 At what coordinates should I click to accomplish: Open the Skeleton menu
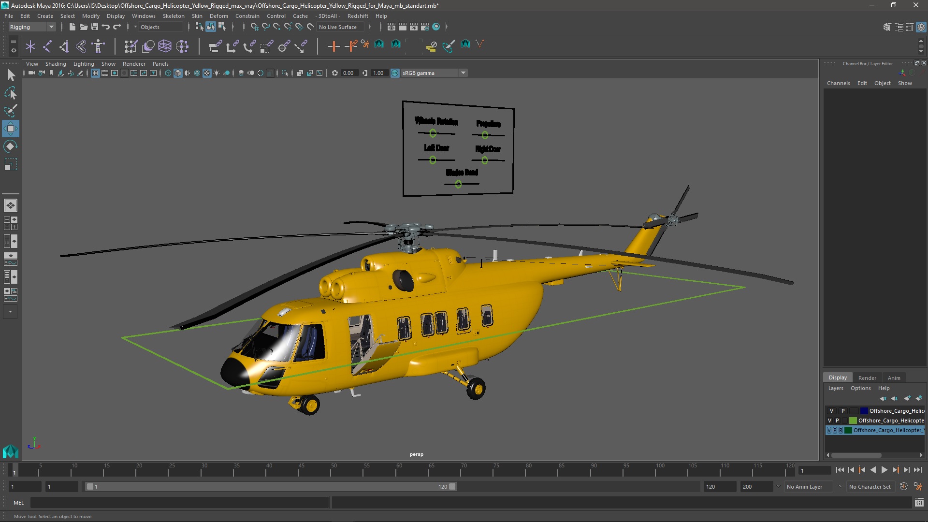coord(174,16)
